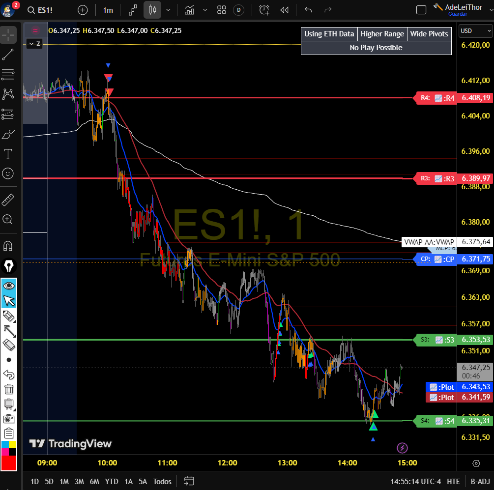Toggle magnet snap mode
The image size is (494, 490).
click(x=9, y=246)
